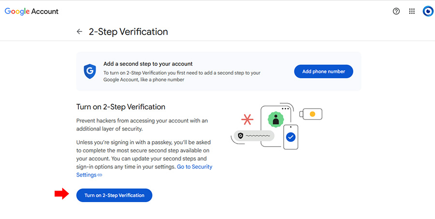Click the 'Prevent hackers from accessing' paragraph

pos(142,125)
